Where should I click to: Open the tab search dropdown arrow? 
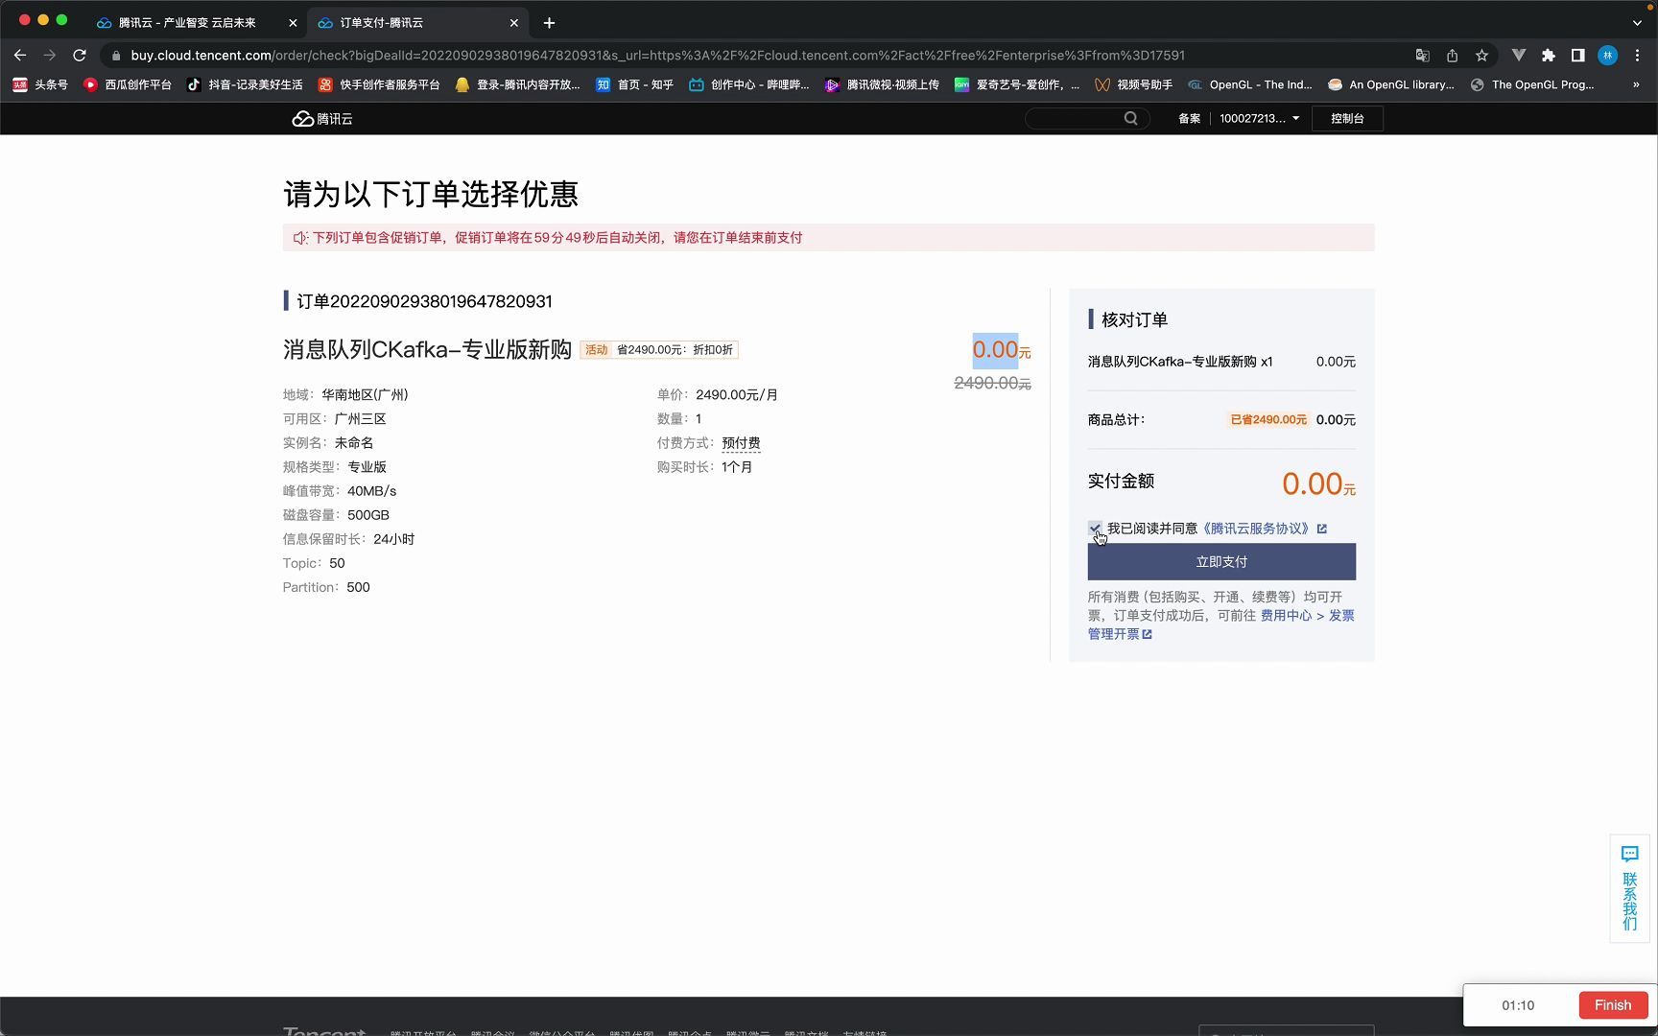pyautogui.click(x=1637, y=23)
